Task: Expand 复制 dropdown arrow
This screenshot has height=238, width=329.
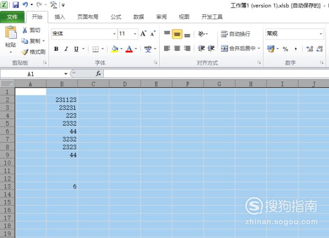Action: pyautogui.click(x=44, y=41)
